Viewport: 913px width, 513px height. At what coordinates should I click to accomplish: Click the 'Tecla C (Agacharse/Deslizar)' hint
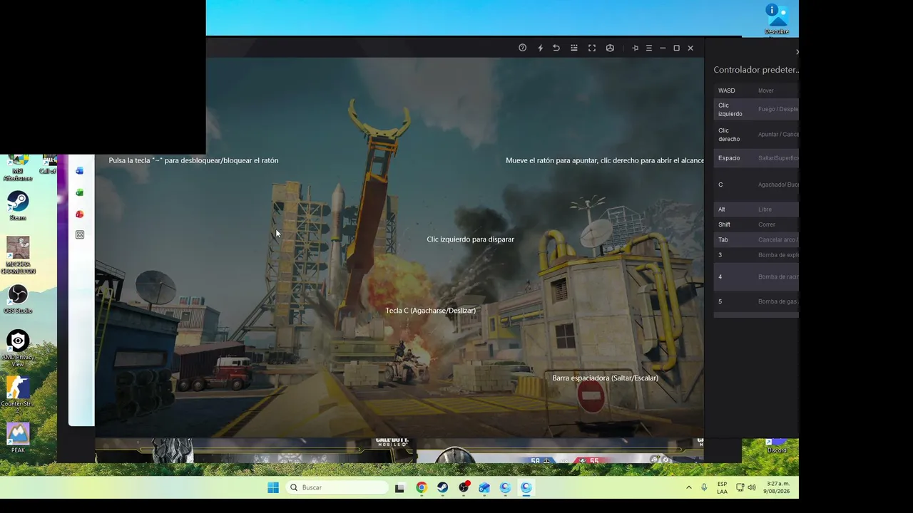coord(430,311)
